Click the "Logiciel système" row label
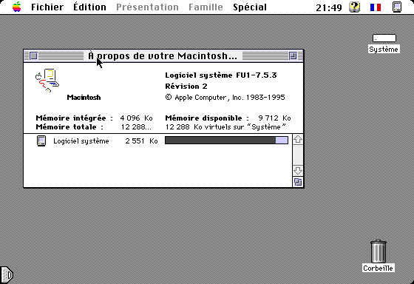This screenshot has width=414, height=284. point(81,141)
